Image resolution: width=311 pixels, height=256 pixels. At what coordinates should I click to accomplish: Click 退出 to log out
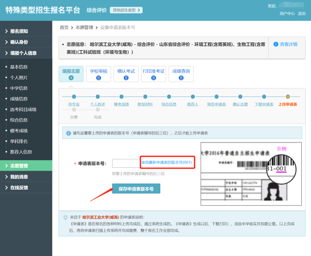[302, 14]
